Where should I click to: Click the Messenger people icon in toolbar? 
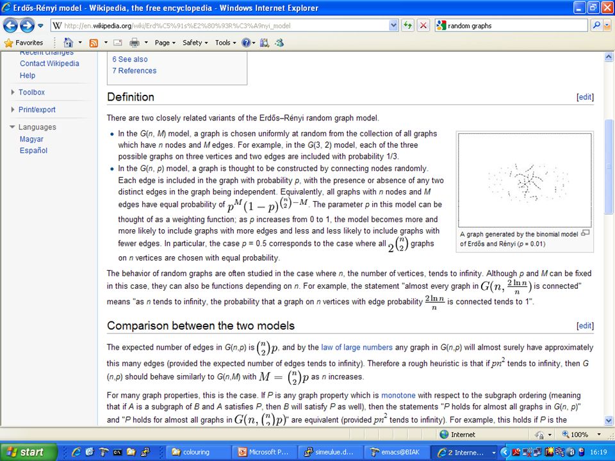pyautogui.click(x=279, y=43)
